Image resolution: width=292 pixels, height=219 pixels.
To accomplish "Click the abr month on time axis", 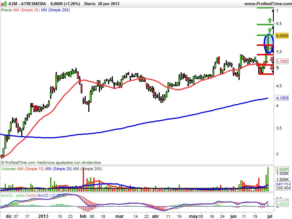I will pos(155,216).
